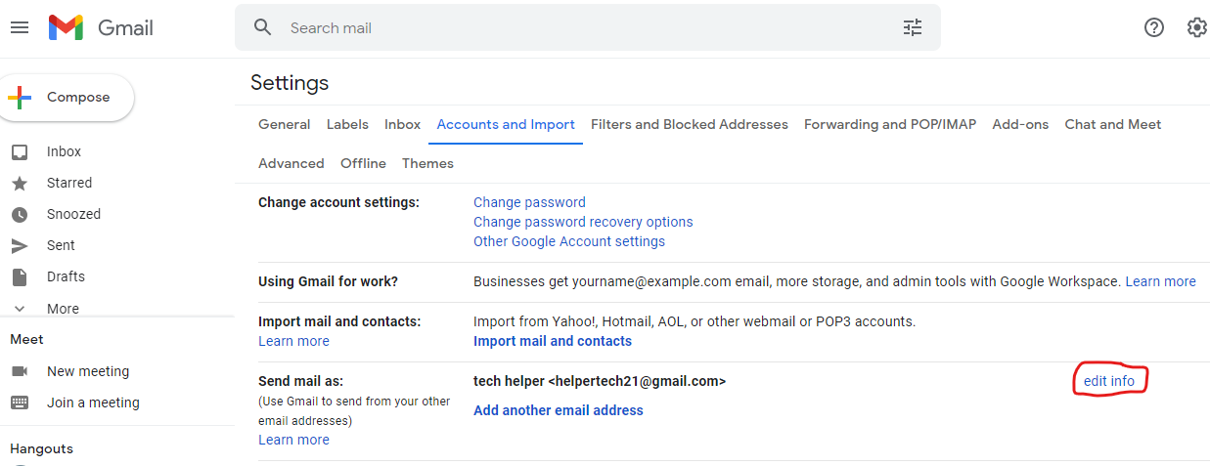Click the Hangouts section heading
The image size is (1210, 466).
(x=41, y=449)
